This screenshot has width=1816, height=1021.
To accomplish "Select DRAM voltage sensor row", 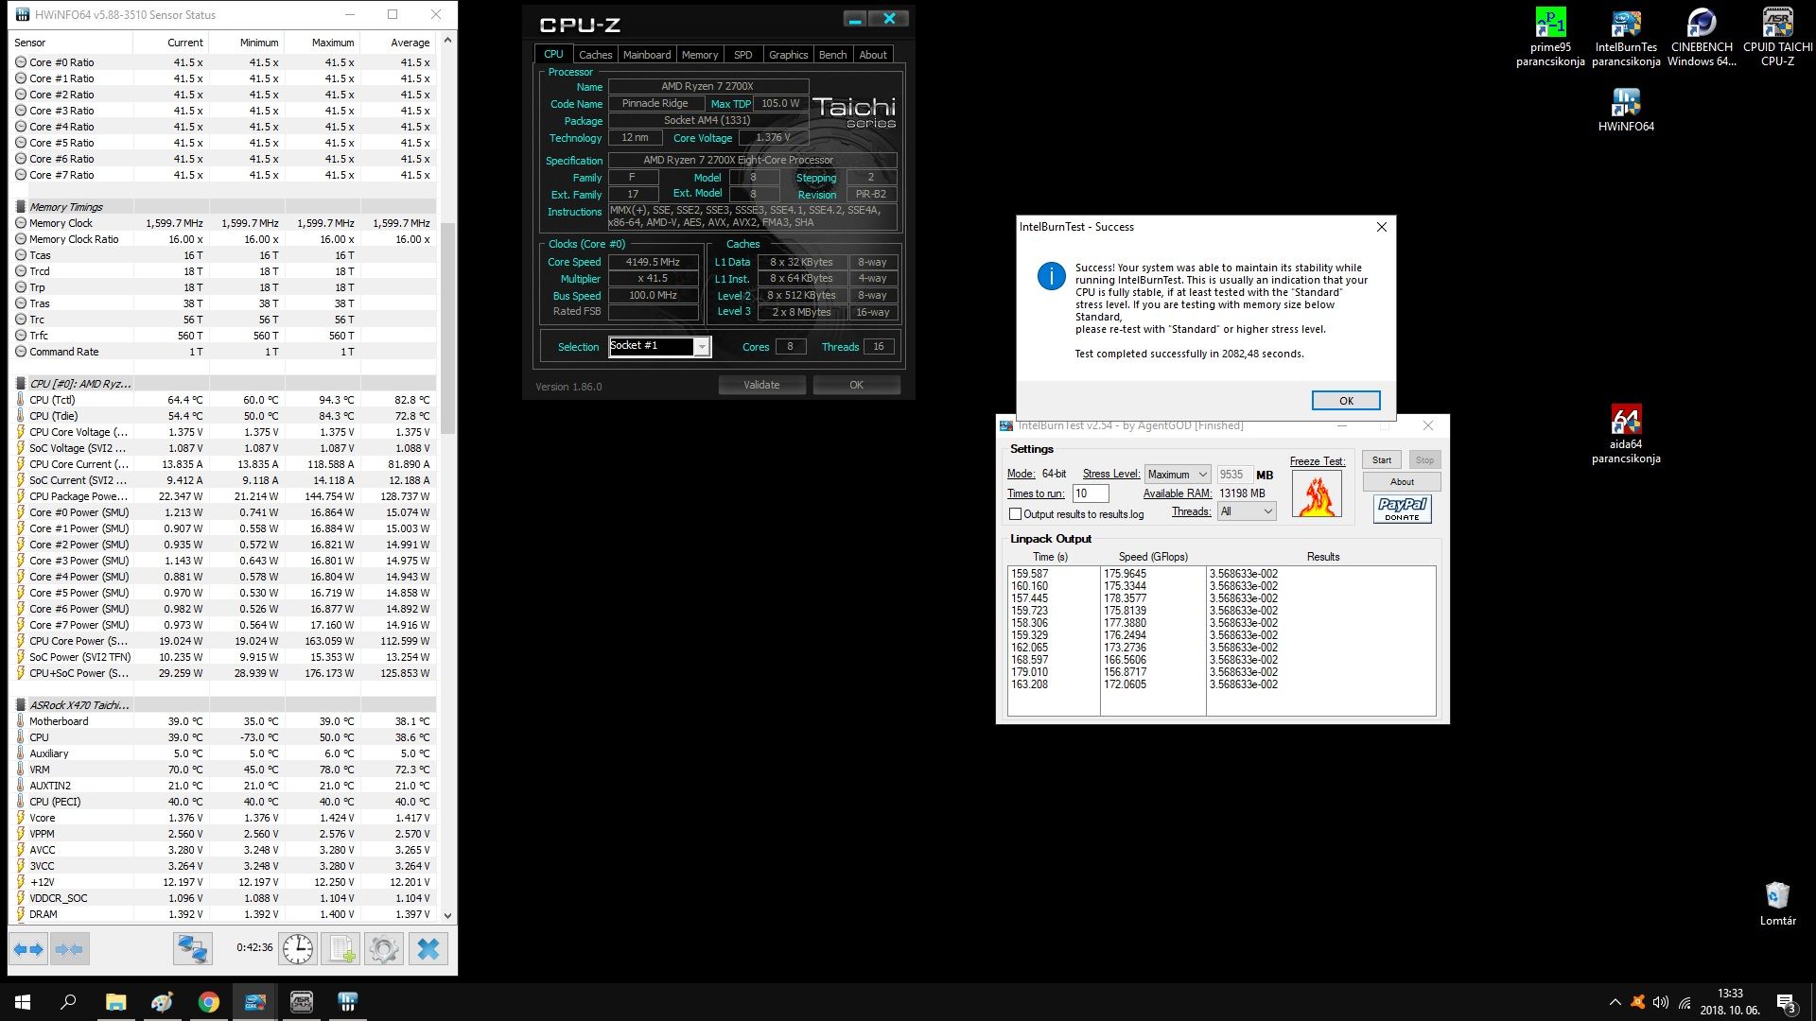I will (224, 914).
